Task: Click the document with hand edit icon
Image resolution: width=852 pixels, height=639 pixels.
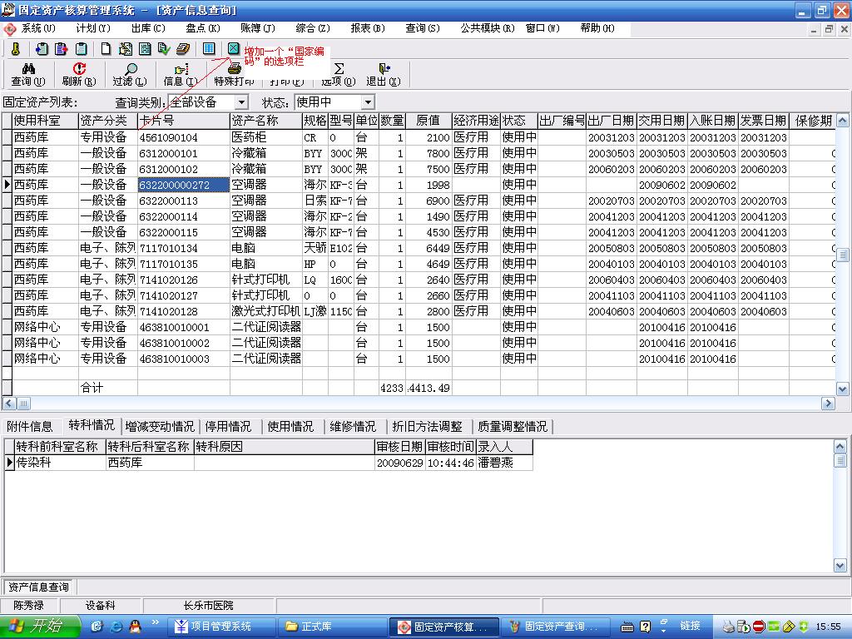Action: point(126,49)
